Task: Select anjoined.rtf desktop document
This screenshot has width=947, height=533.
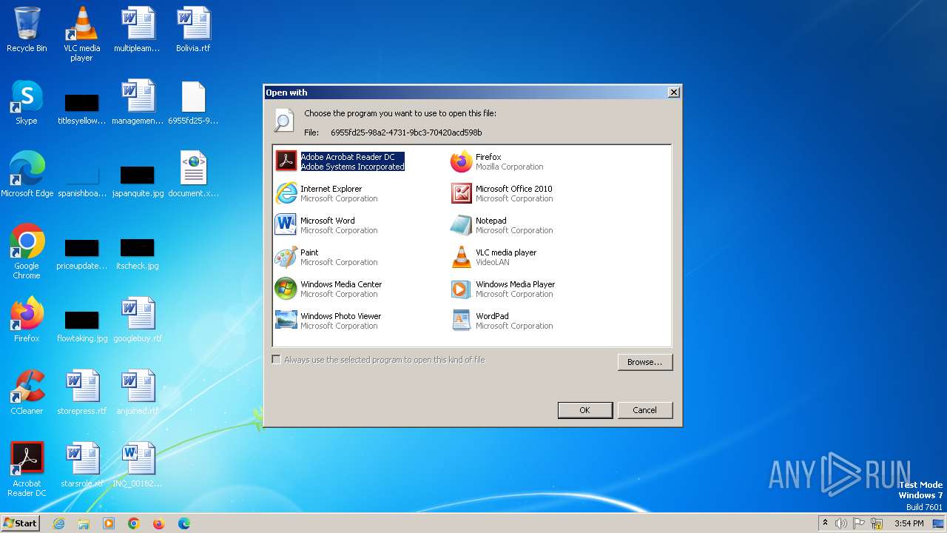Action: (x=138, y=392)
